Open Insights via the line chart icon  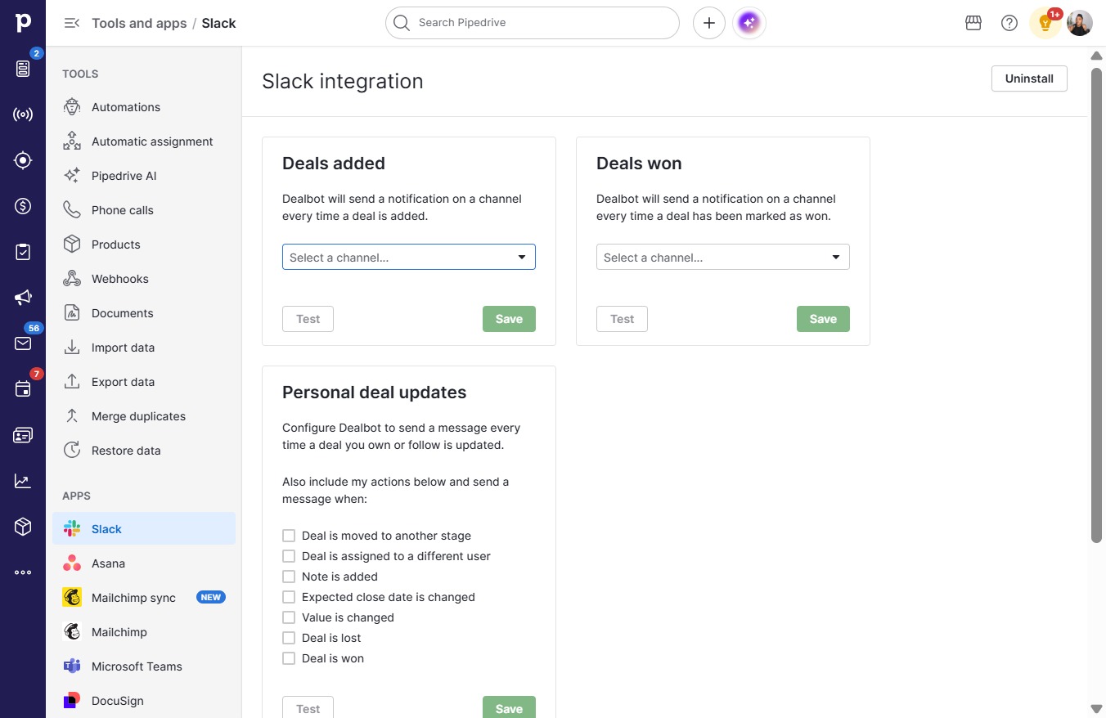23,481
